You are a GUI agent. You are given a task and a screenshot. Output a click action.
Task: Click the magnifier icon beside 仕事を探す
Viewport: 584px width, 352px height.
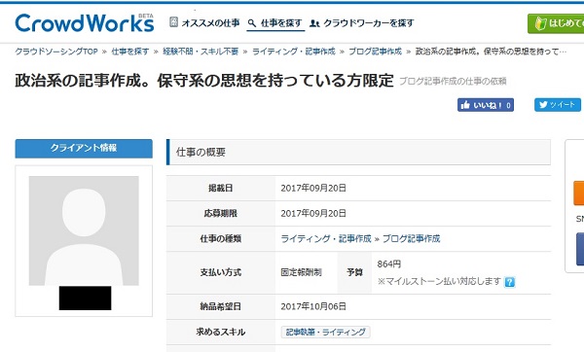[252, 23]
